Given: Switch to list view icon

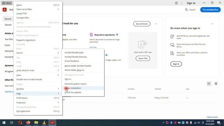Looking at the screenshot, I should pyautogui.click(x=209, y=84).
